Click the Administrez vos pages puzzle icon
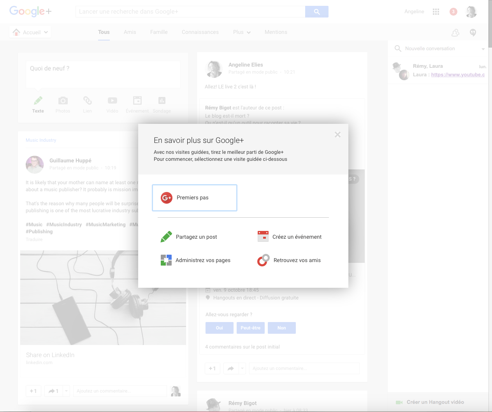Image resolution: width=492 pixels, height=412 pixels. (166, 260)
